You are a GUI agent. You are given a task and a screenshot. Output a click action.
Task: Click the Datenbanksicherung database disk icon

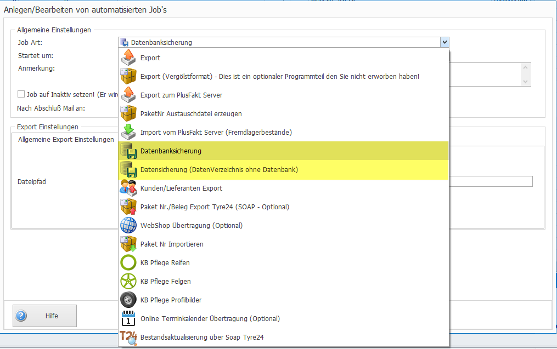point(128,151)
